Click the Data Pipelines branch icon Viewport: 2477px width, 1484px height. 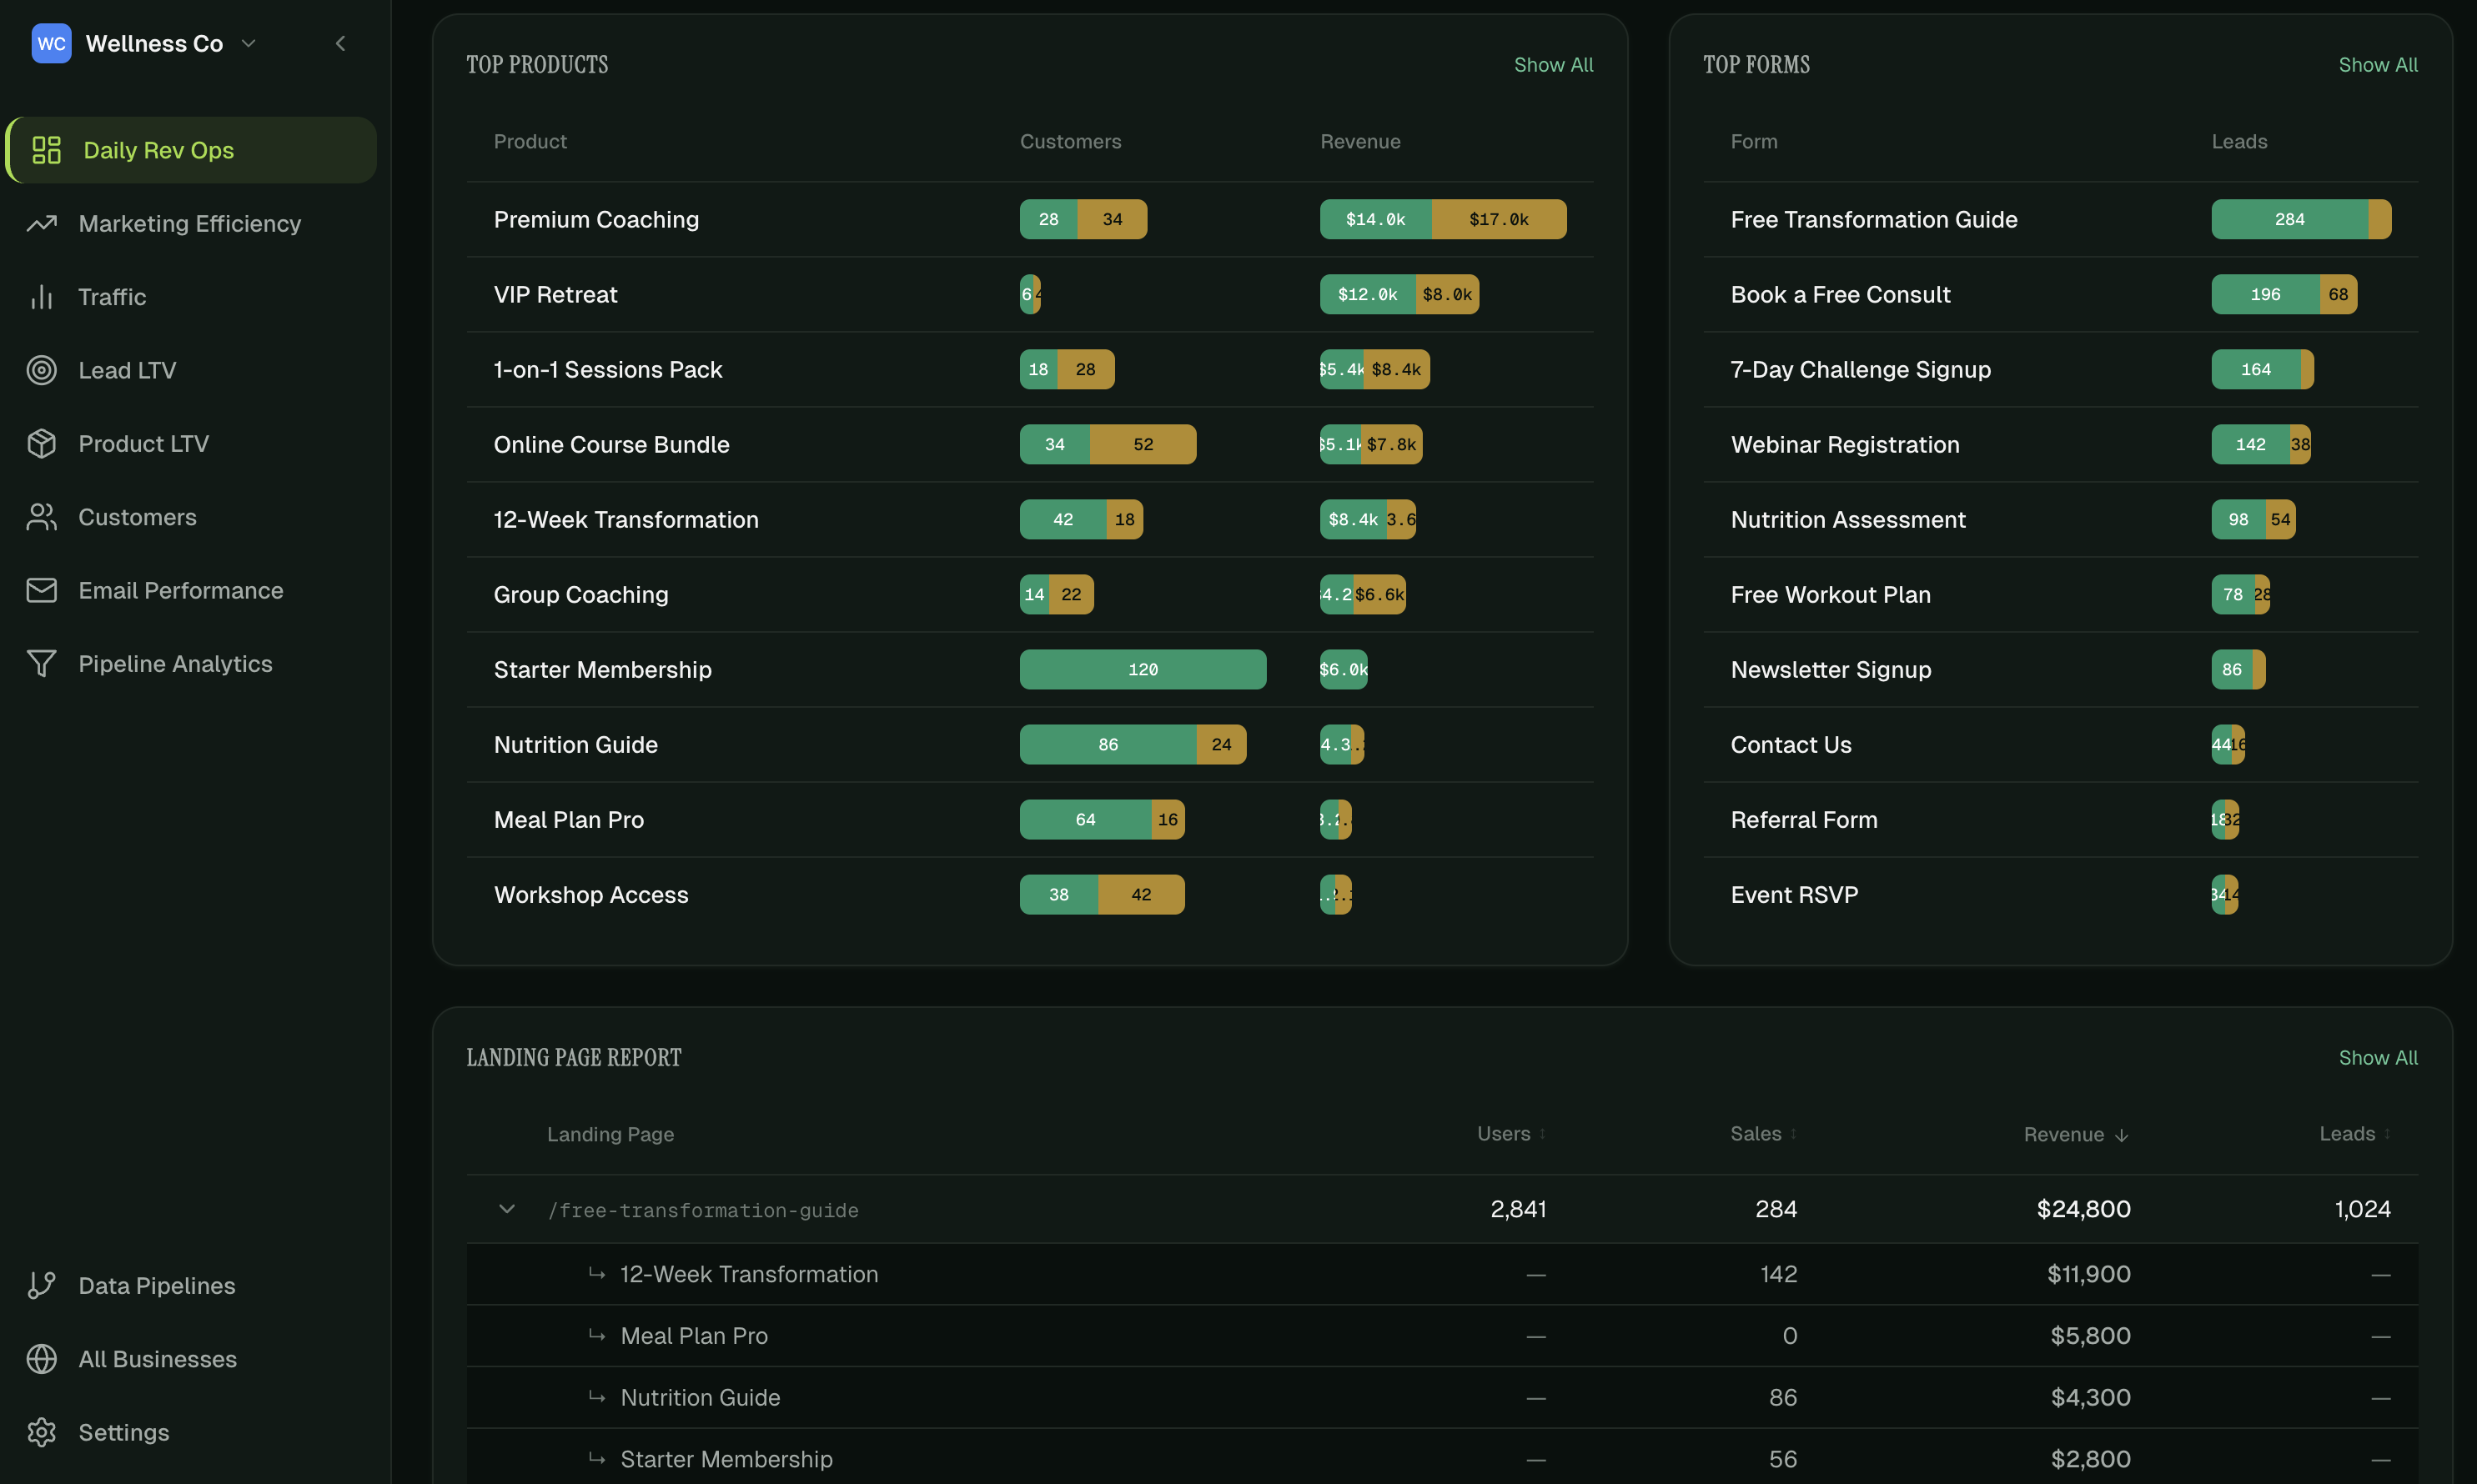coord(41,1286)
